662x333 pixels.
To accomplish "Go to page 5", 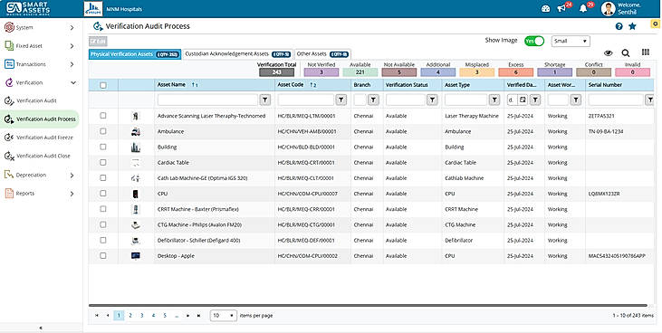I will pyautogui.click(x=165, y=315).
